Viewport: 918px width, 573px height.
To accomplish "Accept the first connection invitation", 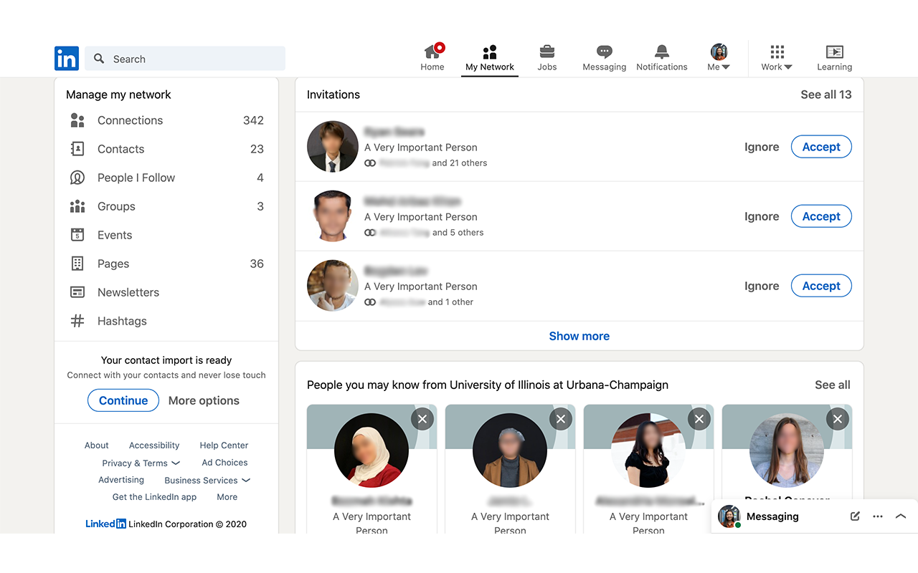I will click(820, 146).
